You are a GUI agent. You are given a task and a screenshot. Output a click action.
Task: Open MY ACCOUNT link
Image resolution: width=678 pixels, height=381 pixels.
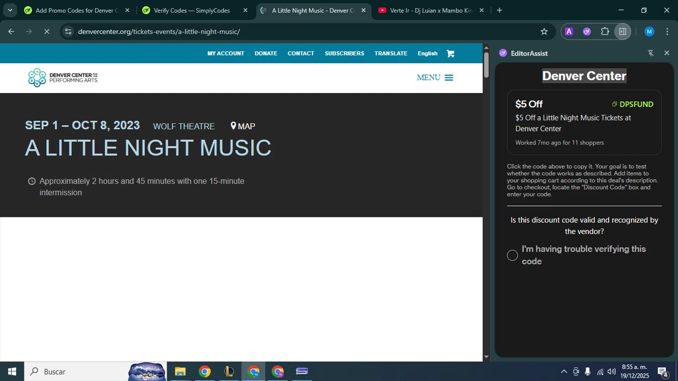(x=226, y=53)
